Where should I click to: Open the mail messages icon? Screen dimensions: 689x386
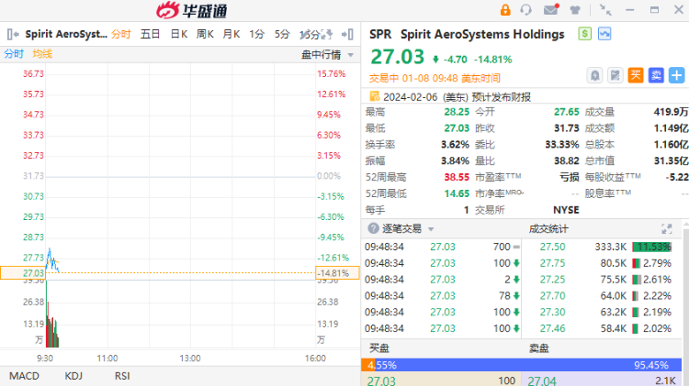pyautogui.click(x=550, y=10)
